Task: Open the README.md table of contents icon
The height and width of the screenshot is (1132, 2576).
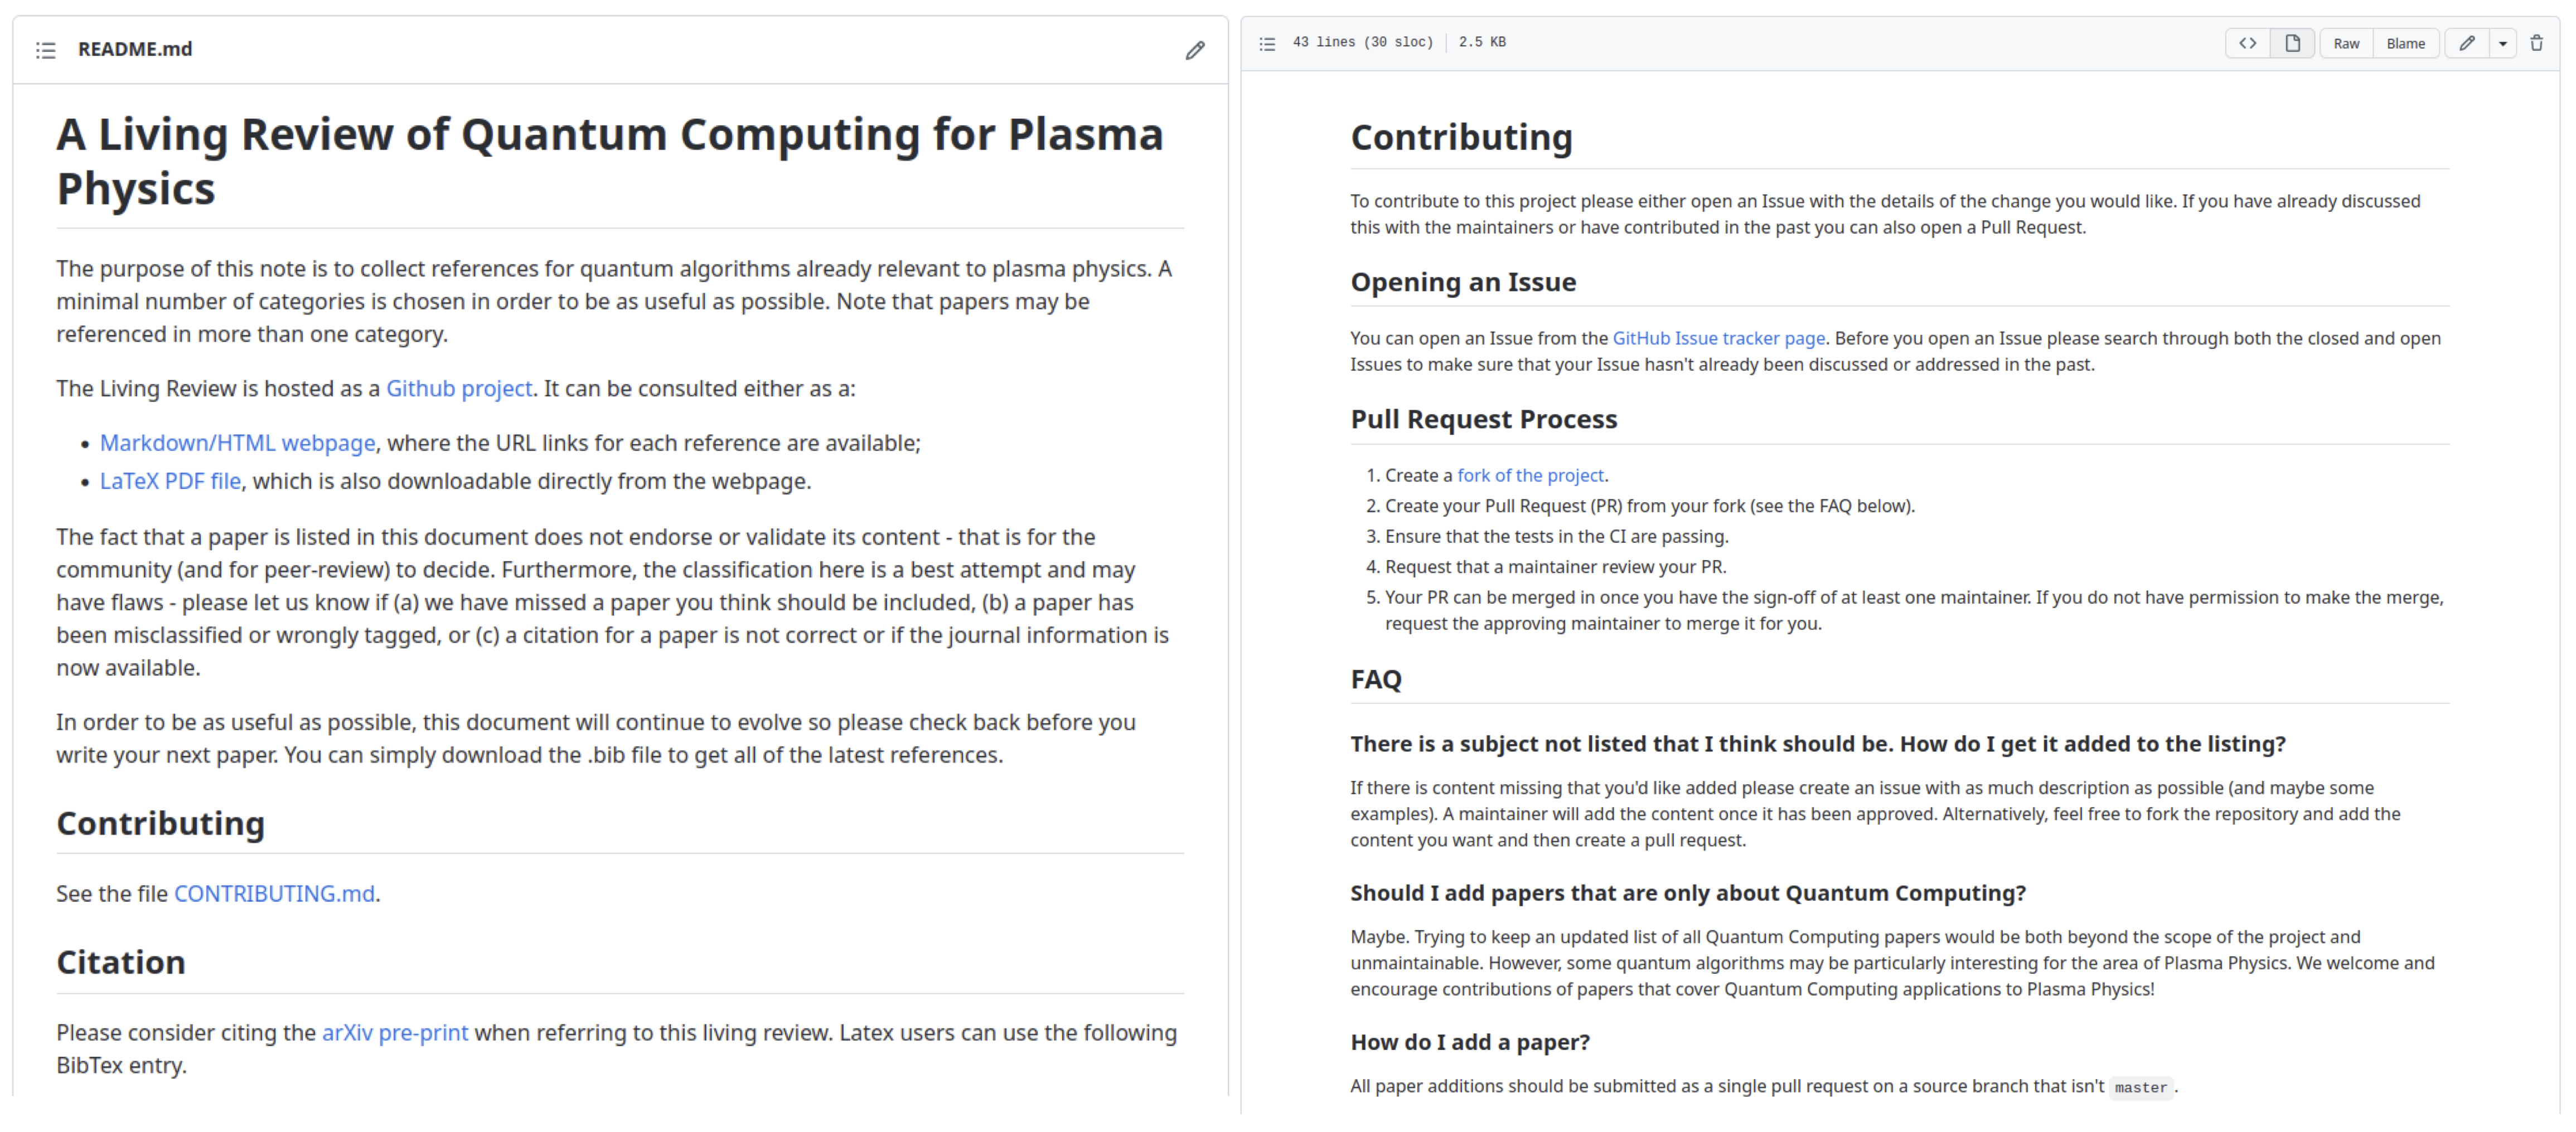Action: coord(46,50)
